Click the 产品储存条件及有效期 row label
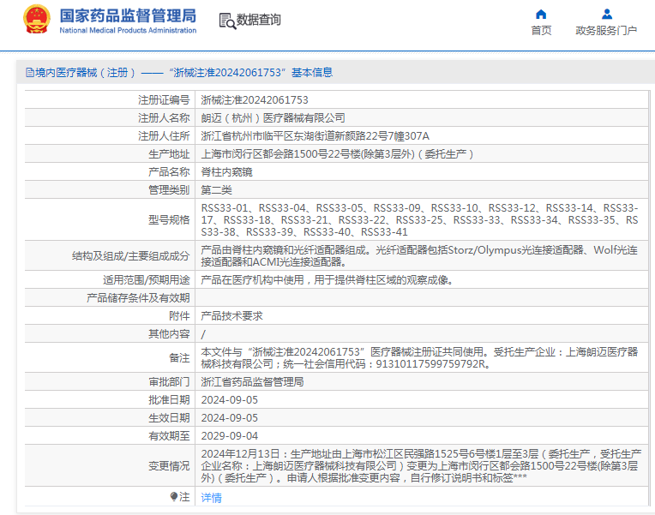 coord(138,298)
